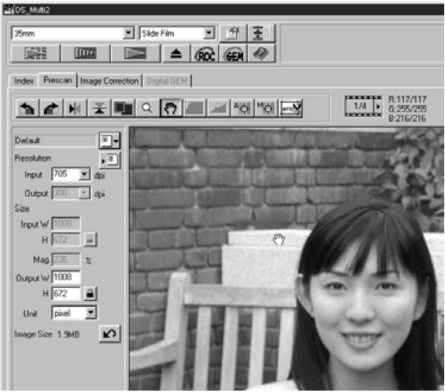Screen dimensions: 445x392
Task: Advance to next frame with the 1/4 arrow
Action: point(378,107)
